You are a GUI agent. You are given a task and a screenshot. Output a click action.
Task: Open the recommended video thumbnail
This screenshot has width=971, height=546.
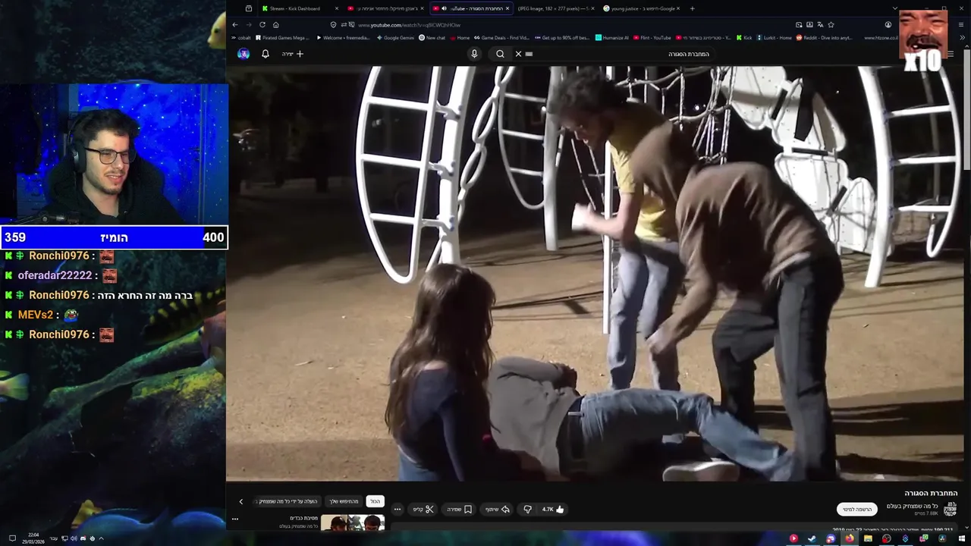pos(353,522)
